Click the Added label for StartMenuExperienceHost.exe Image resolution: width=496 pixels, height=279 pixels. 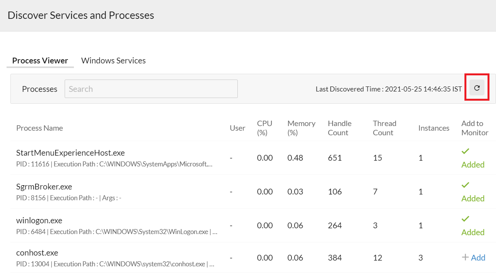[x=473, y=165]
